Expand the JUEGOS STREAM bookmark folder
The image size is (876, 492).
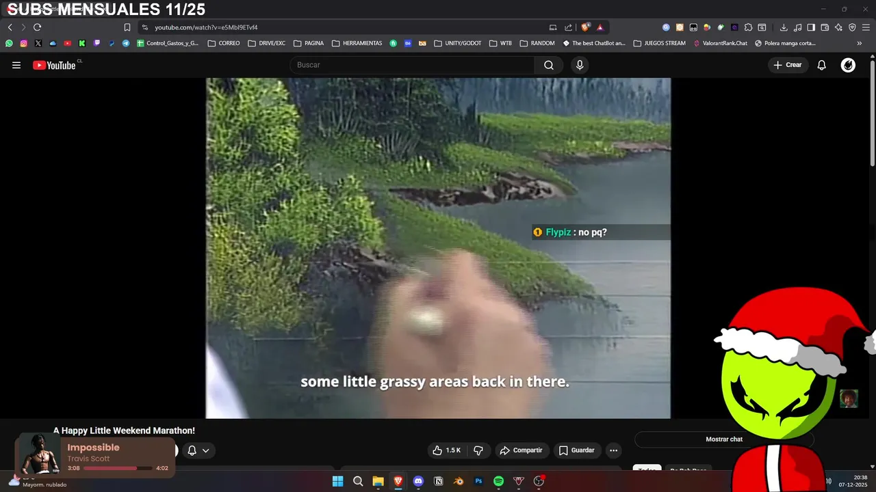[660, 43]
